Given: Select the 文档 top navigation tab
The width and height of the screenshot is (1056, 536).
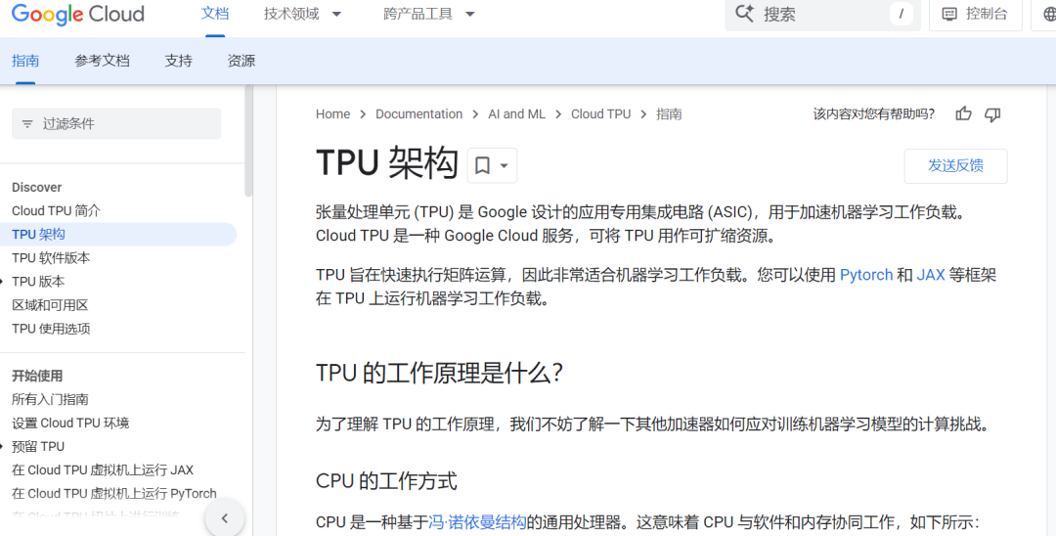Looking at the screenshot, I should pos(215,14).
